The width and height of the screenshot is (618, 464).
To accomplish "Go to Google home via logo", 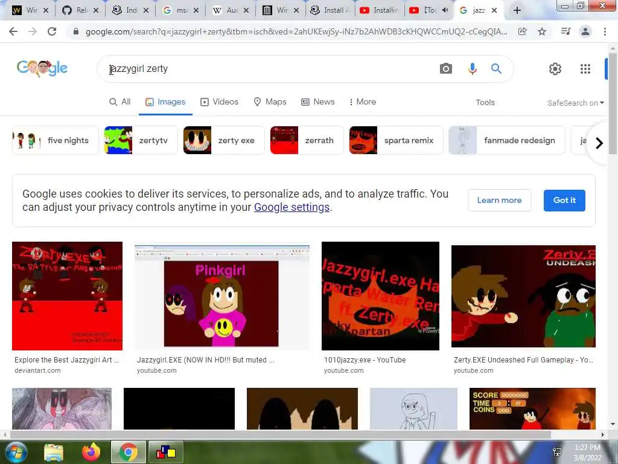I will [42, 69].
